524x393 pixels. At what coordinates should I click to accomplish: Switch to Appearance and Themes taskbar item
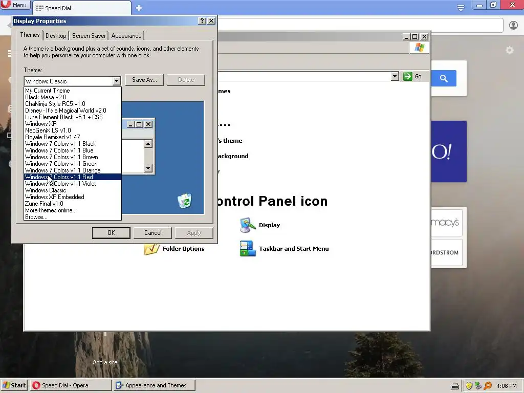pyautogui.click(x=154, y=385)
